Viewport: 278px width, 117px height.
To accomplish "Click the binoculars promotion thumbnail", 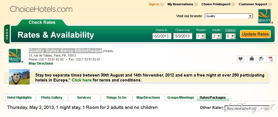I will click(x=19, y=77).
